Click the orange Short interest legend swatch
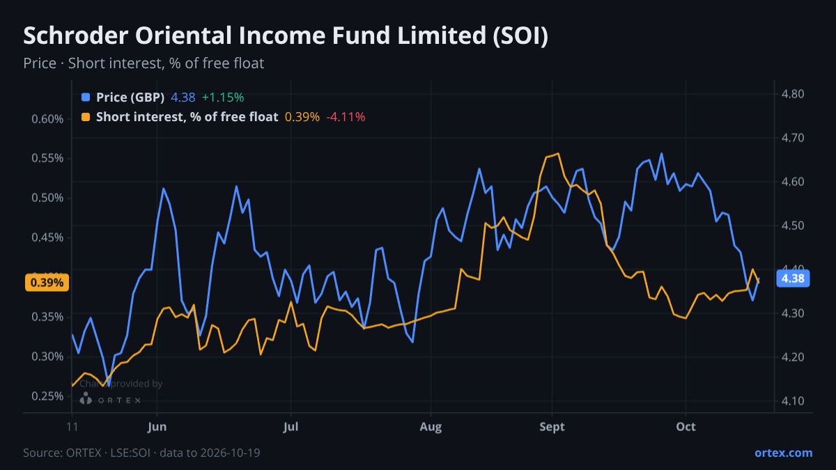836x470 pixels. tap(86, 117)
